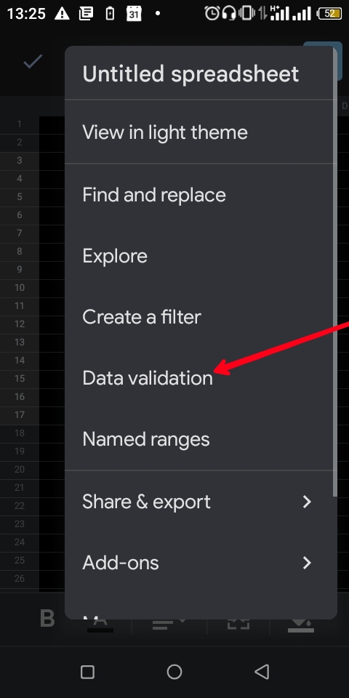Tap the recent apps square button

pyautogui.click(x=87, y=672)
